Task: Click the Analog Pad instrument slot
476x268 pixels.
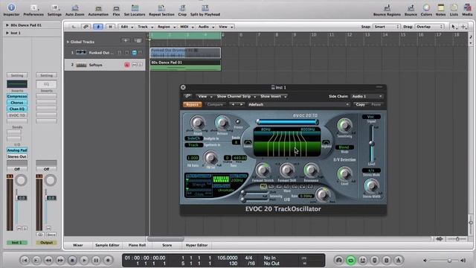Action: coord(17,150)
